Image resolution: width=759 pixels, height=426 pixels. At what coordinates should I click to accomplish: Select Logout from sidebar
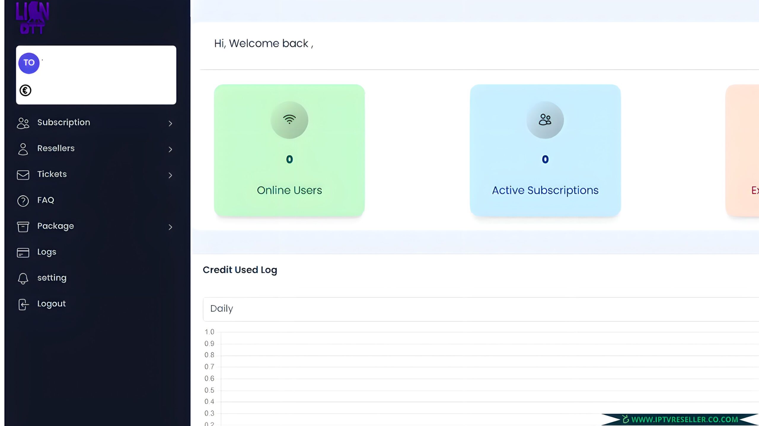51,304
